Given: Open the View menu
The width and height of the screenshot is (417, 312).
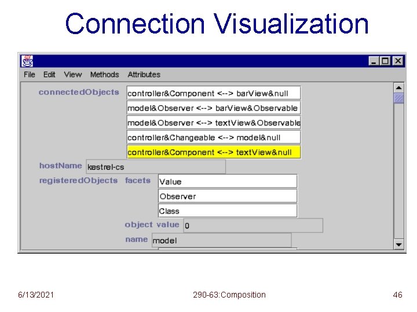Looking at the screenshot, I should point(72,75).
